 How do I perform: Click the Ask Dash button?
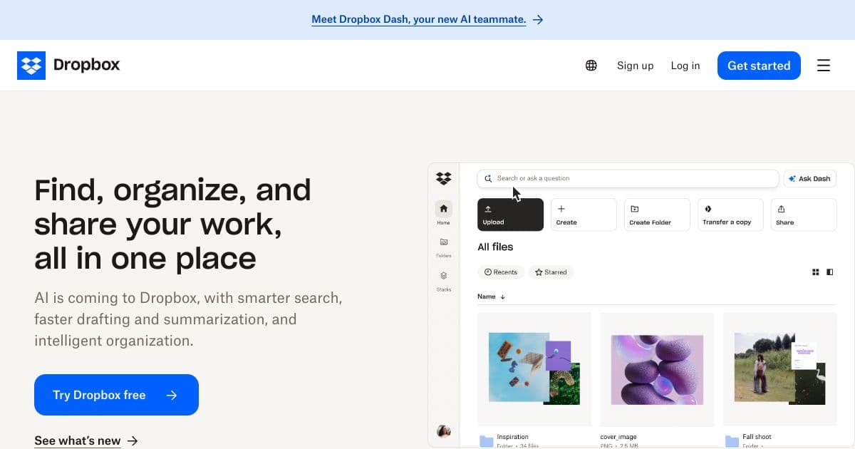(x=809, y=178)
